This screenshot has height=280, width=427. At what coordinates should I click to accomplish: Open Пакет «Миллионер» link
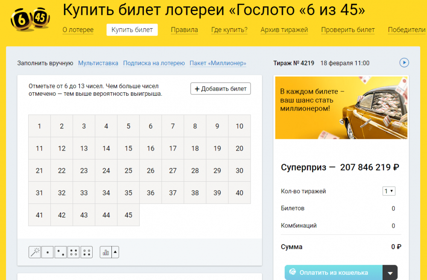218,63
